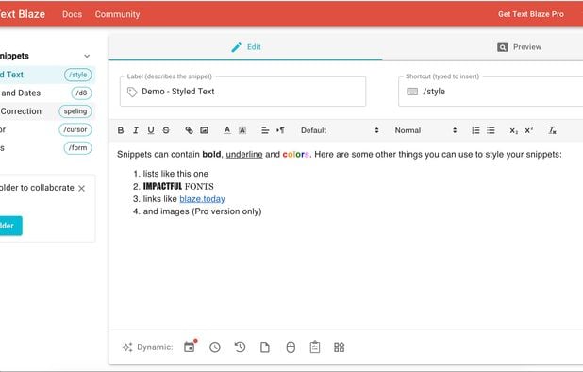Click the Dynamic sparkle icon

tap(127, 347)
